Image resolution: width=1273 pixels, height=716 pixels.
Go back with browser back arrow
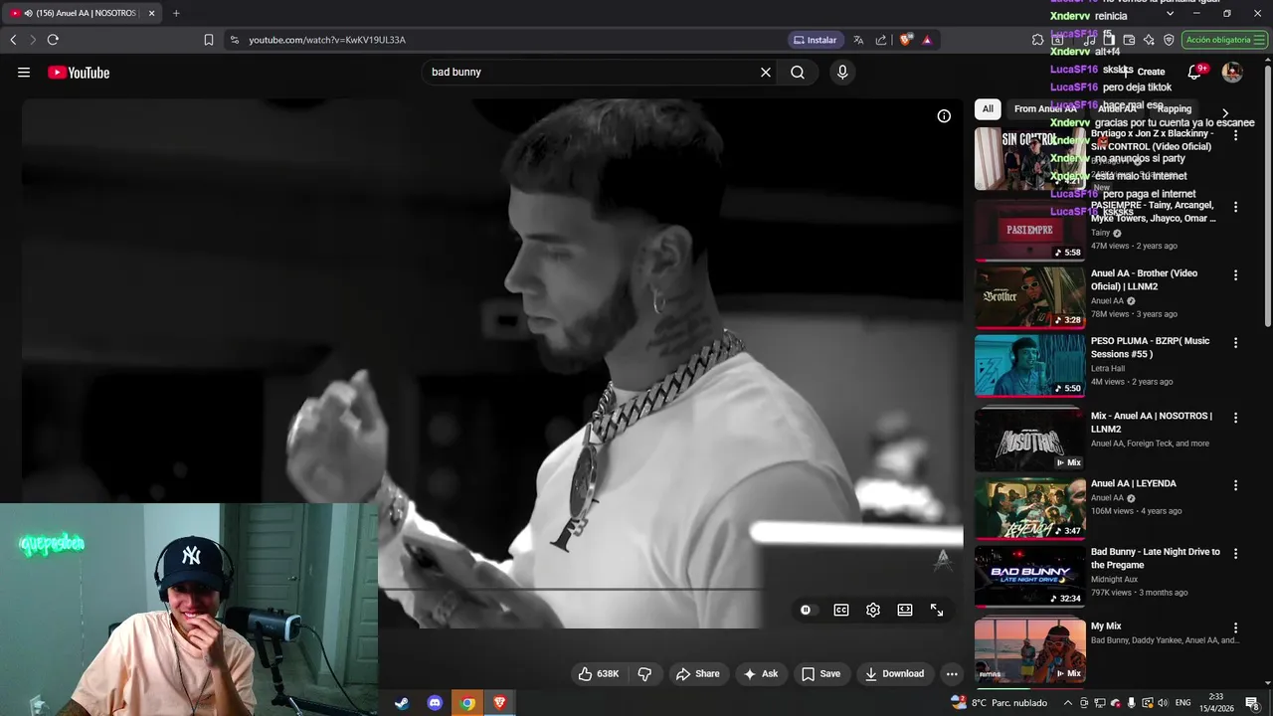pyautogui.click(x=13, y=40)
